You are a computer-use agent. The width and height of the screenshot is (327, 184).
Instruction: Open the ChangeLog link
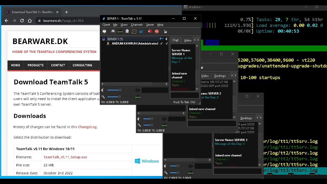[x=87, y=127]
